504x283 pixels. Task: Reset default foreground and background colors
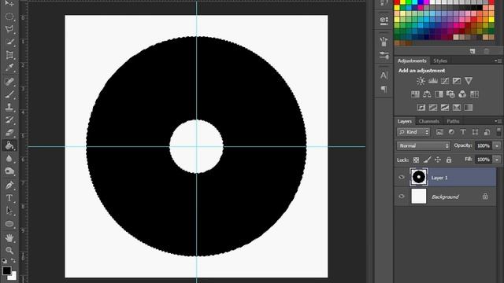click(4, 260)
